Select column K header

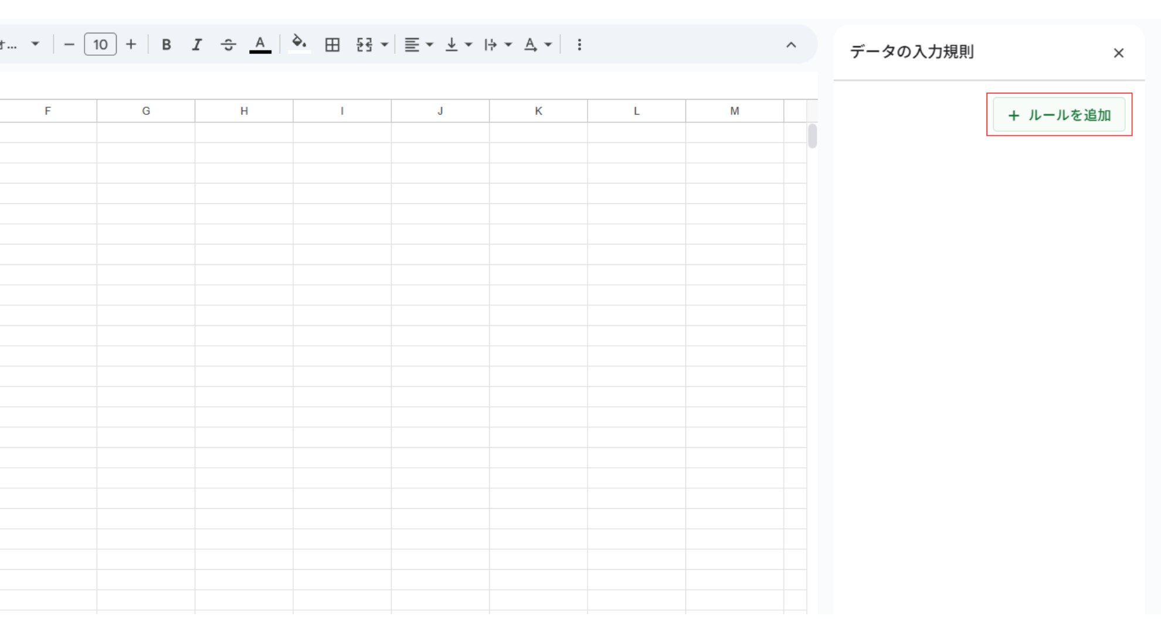click(538, 111)
